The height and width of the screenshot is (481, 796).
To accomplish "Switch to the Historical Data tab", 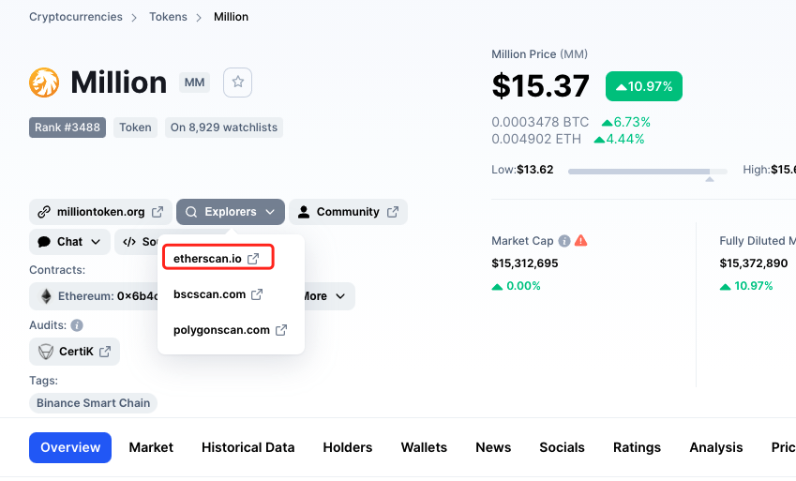I will 248,447.
